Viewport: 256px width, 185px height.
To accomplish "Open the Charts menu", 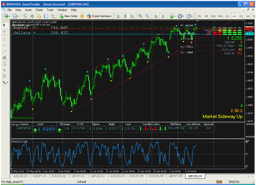I will 39,10.
